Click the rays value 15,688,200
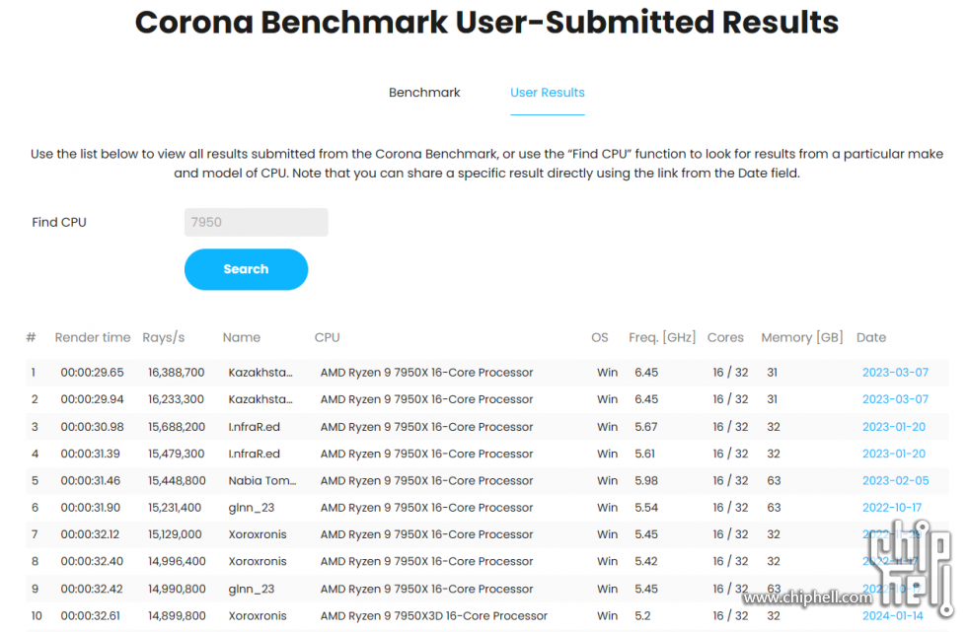The image size is (967, 632). (x=177, y=427)
